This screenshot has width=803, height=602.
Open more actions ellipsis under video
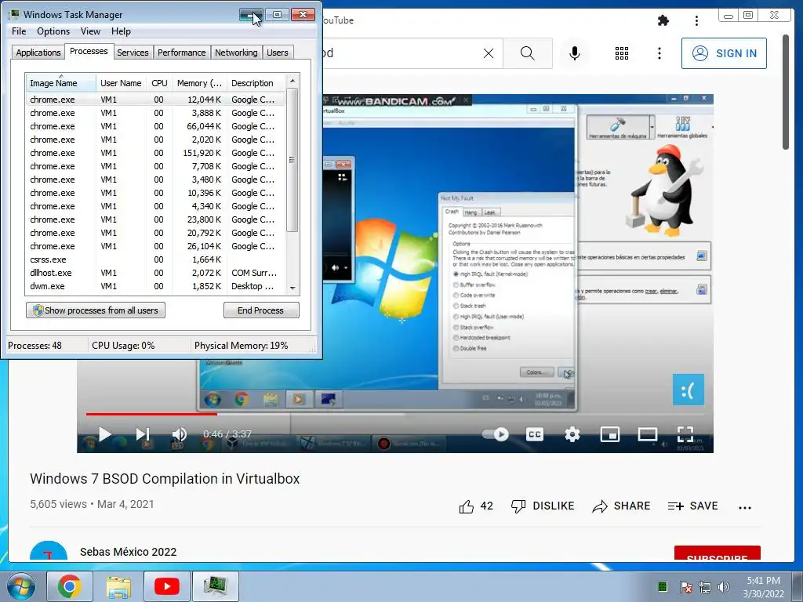point(745,507)
